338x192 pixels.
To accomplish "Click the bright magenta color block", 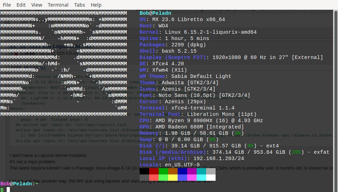I will (x=192, y=178).
